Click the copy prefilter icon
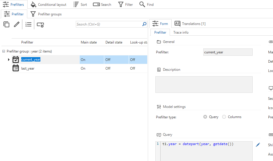Viewport: 273px width, 161px height. point(6,24)
